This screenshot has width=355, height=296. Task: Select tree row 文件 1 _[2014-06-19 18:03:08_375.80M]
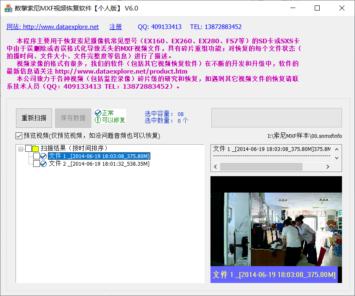(99, 156)
